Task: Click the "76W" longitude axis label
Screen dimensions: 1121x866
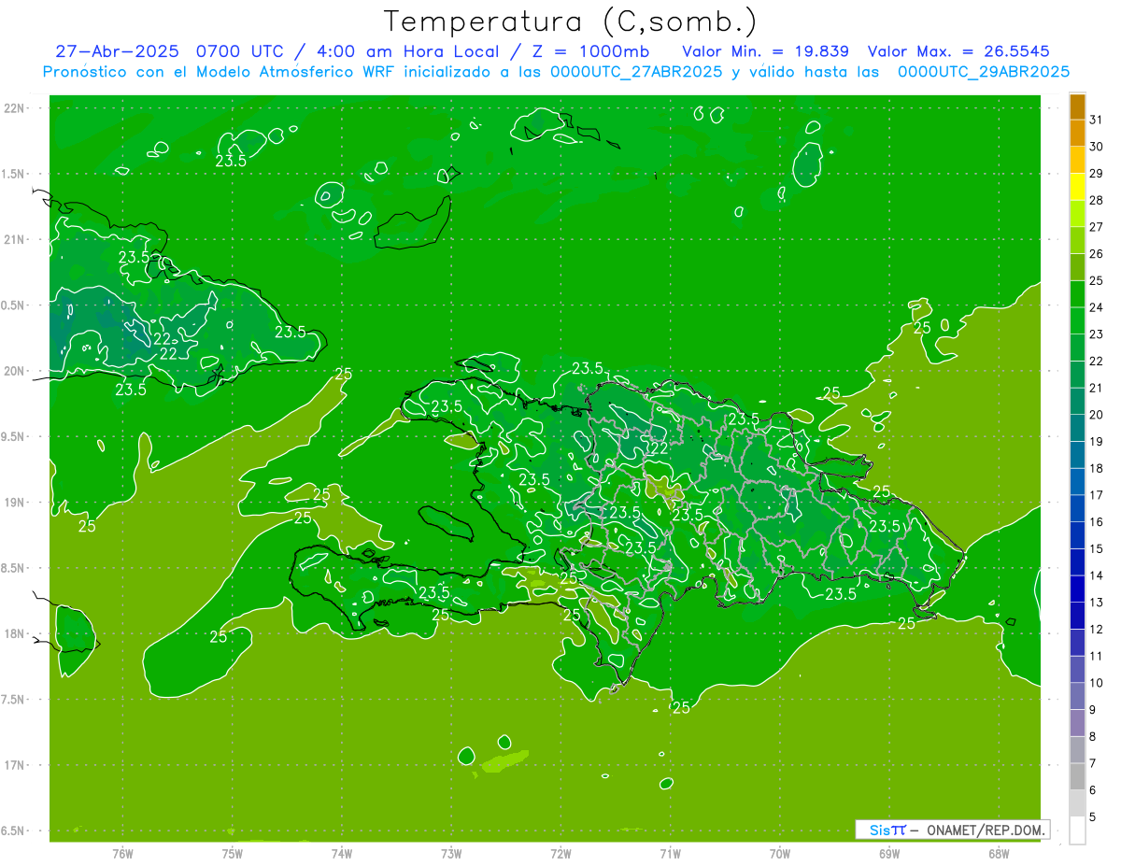Action: coord(122,854)
